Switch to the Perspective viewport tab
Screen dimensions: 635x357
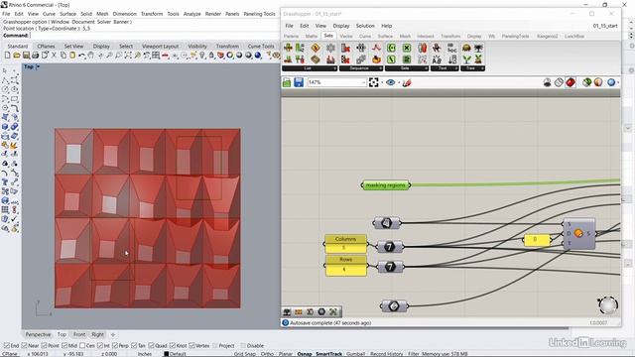click(x=38, y=334)
